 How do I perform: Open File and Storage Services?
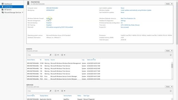click(13, 12)
